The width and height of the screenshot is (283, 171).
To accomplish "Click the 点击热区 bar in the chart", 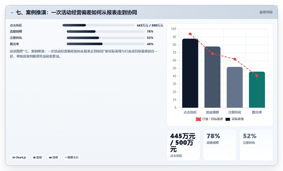I will pyautogui.click(x=190, y=73).
